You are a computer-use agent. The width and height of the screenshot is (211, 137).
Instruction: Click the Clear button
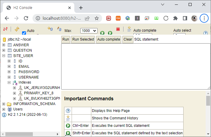pos(128,39)
